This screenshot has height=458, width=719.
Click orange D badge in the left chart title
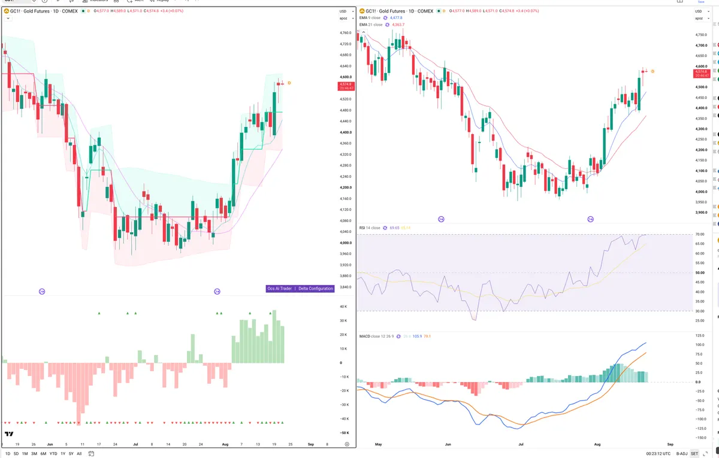(89, 11)
